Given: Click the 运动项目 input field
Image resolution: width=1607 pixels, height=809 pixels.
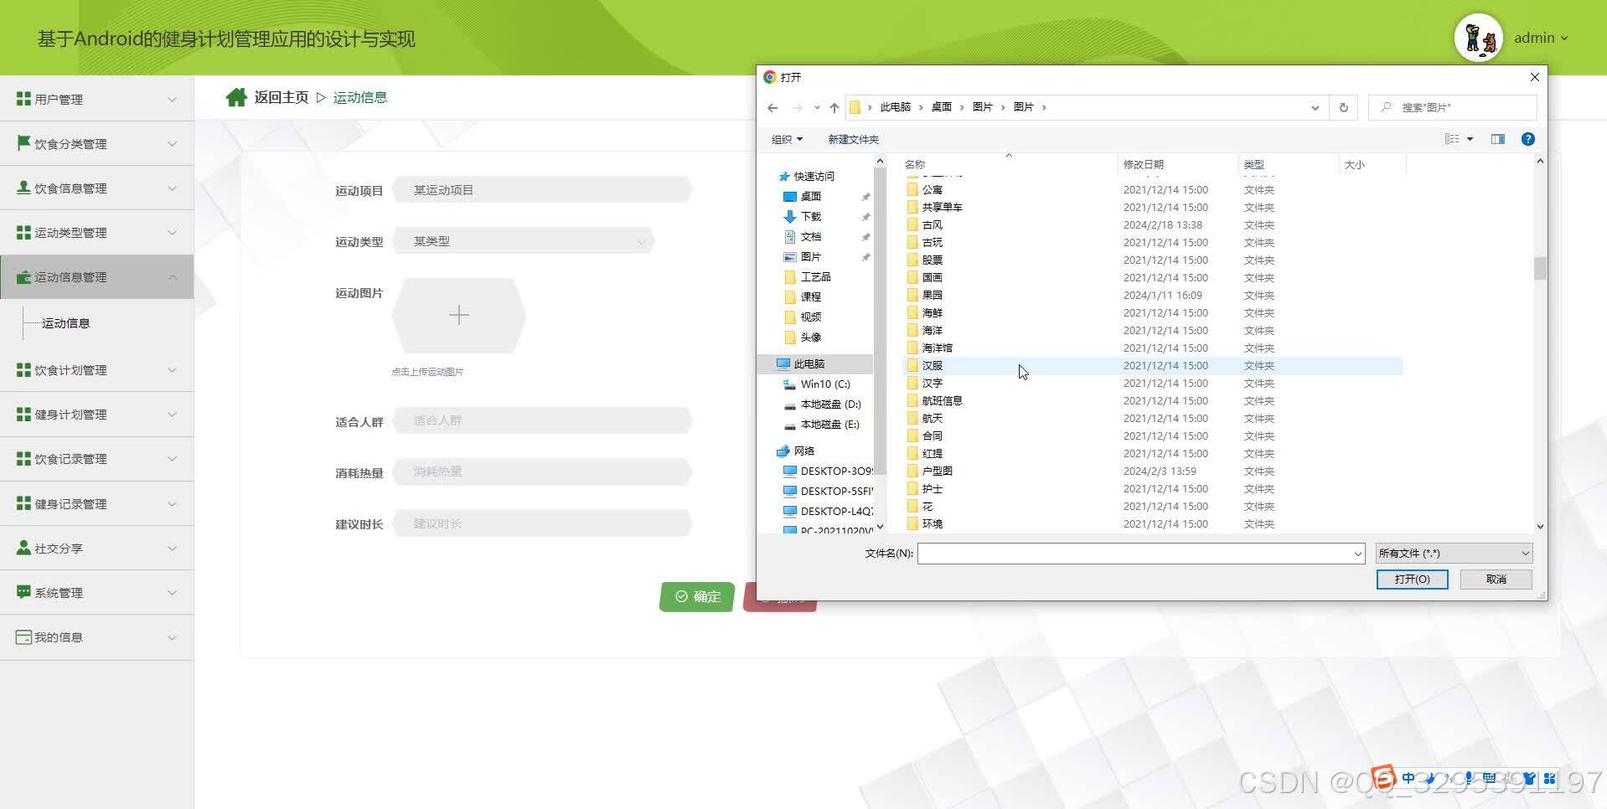Looking at the screenshot, I should [x=542, y=190].
